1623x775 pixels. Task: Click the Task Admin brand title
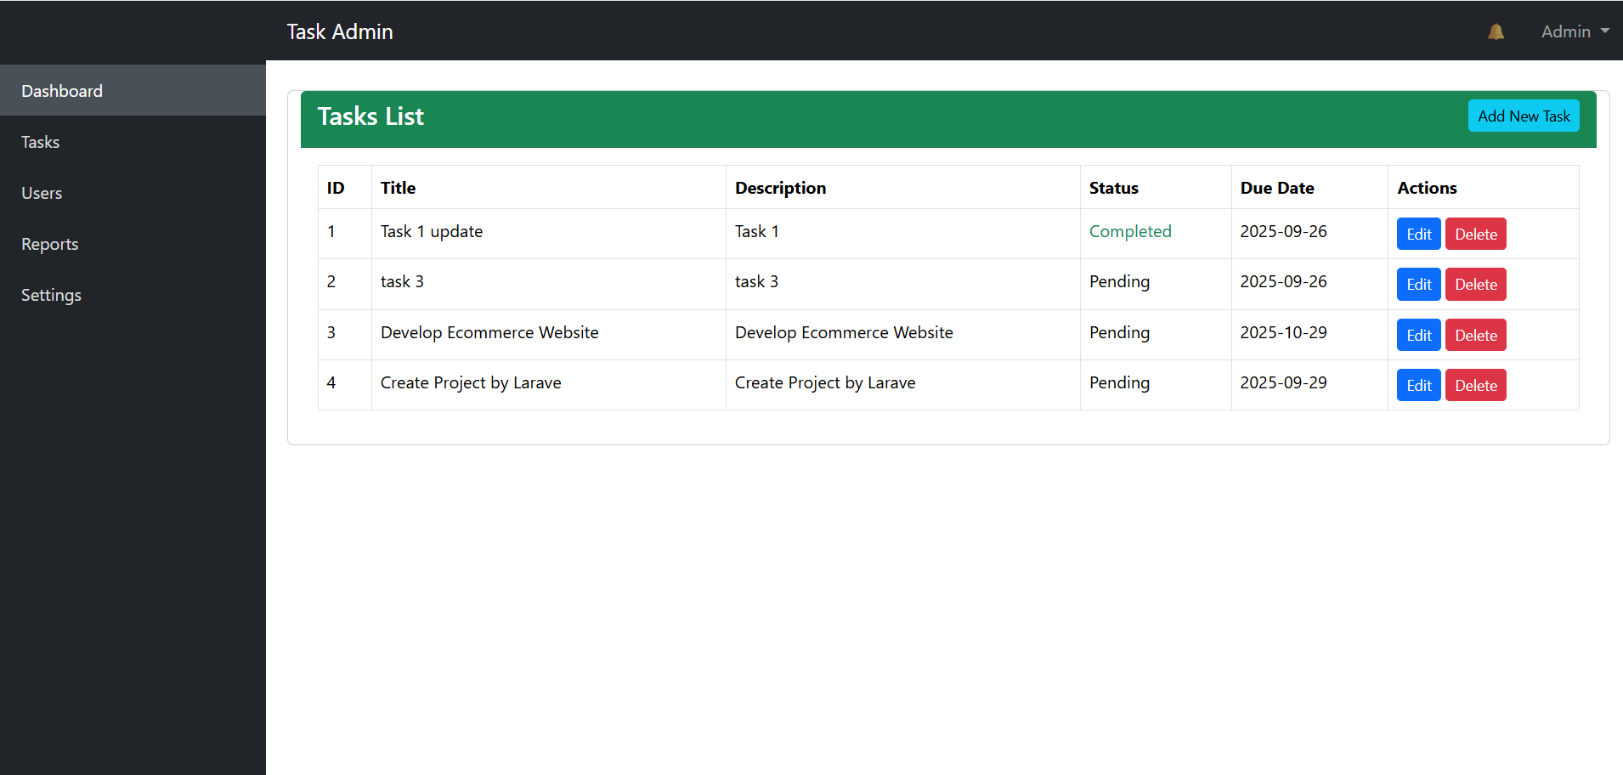click(x=340, y=31)
